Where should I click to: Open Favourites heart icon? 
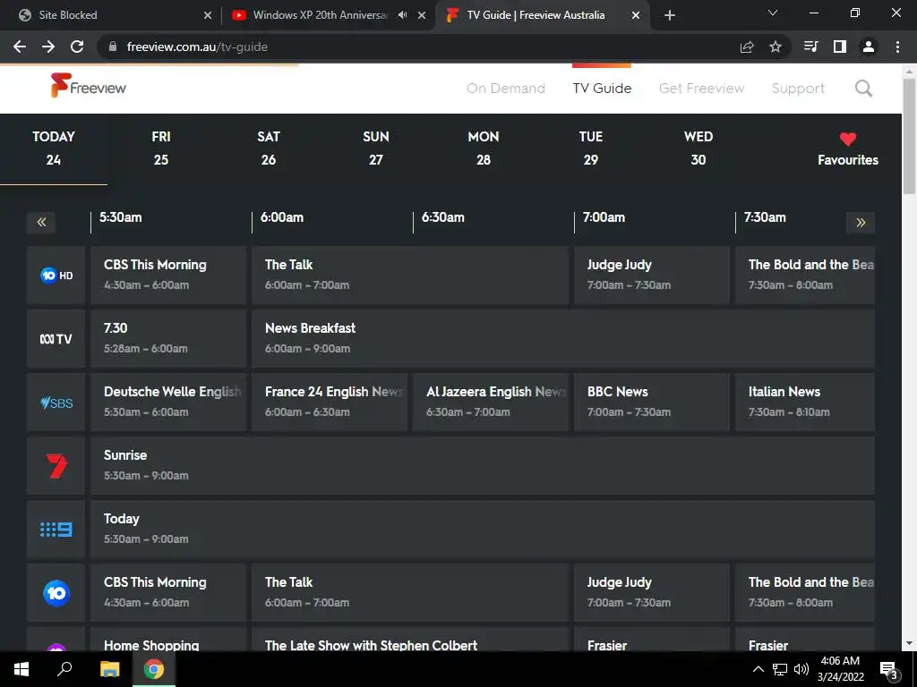pyautogui.click(x=848, y=139)
